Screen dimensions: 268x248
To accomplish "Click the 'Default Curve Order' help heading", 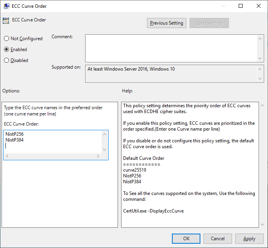I will pos(144,158).
